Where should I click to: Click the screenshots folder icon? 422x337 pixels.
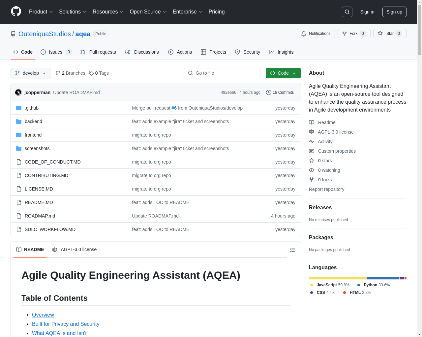19,148
